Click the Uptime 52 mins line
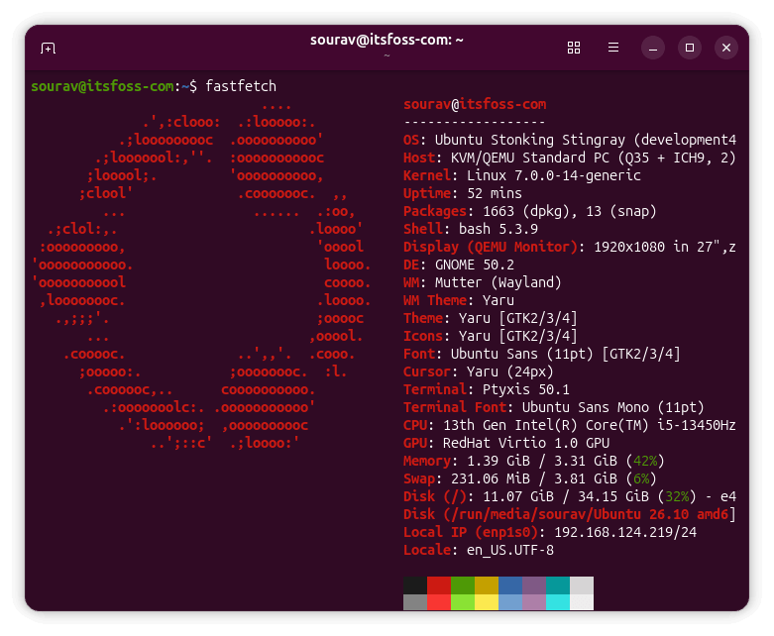 click(463, 193)
